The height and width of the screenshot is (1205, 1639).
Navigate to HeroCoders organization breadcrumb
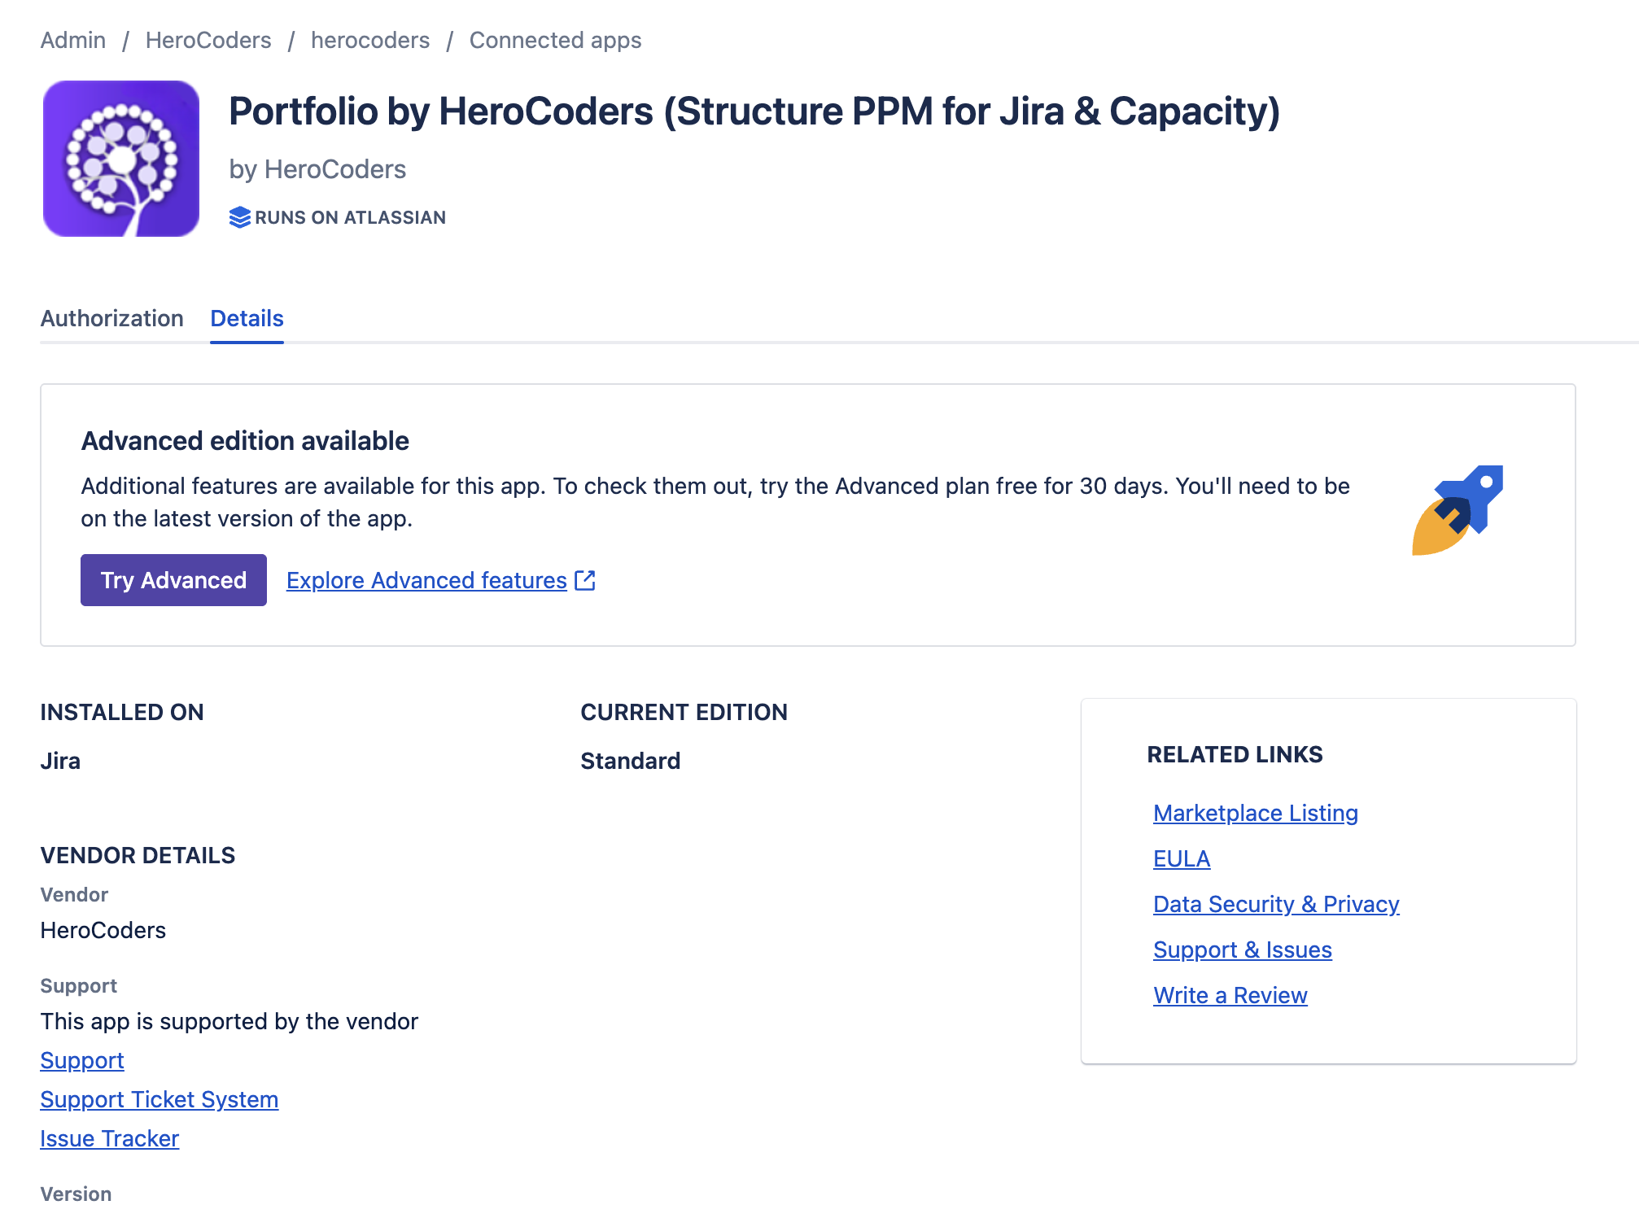208,40
